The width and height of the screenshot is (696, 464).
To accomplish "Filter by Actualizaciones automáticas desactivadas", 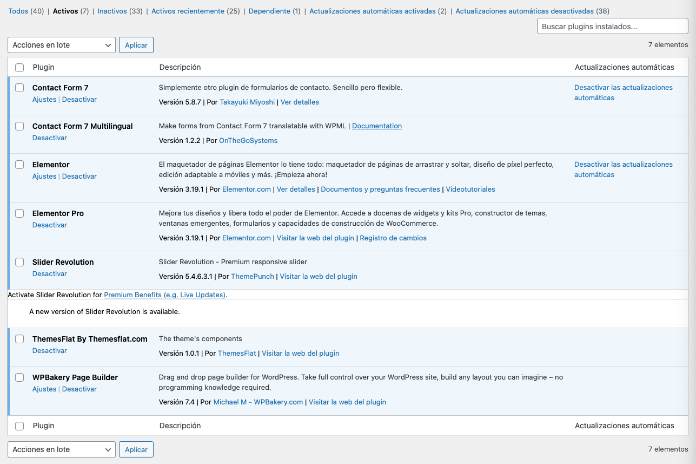I will 532,11.
